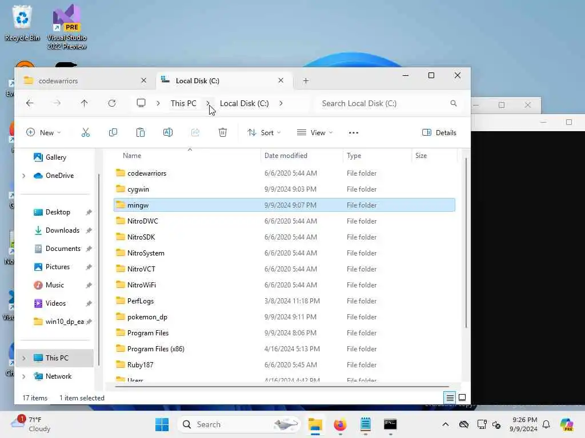Viewport: 585px width, 438px height.
Task: Go forward with the right arrow
Action: coord(57,103)
